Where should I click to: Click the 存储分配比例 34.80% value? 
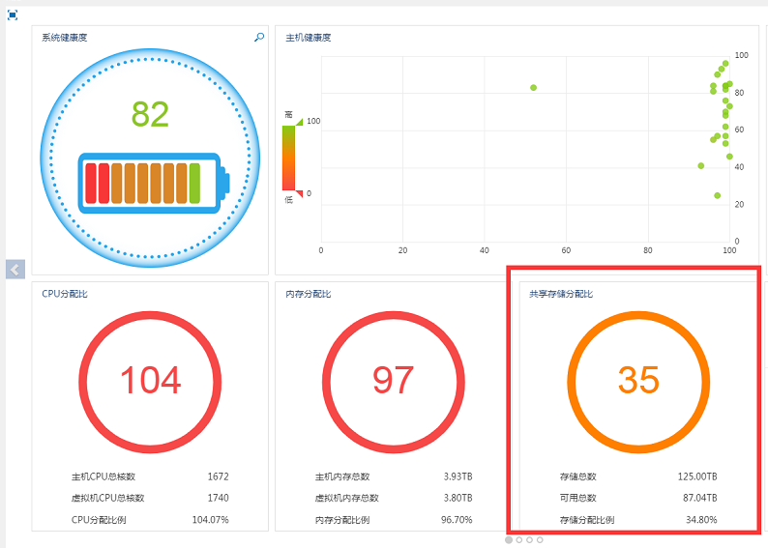pyautogui.click(x=701, y=520)
